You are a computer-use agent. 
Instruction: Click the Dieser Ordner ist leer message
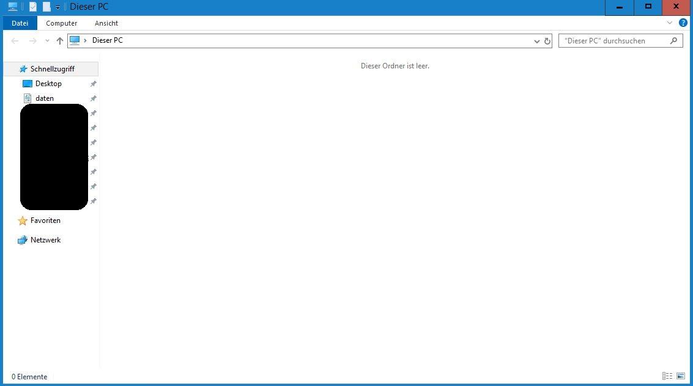click(x=395, y=66)
